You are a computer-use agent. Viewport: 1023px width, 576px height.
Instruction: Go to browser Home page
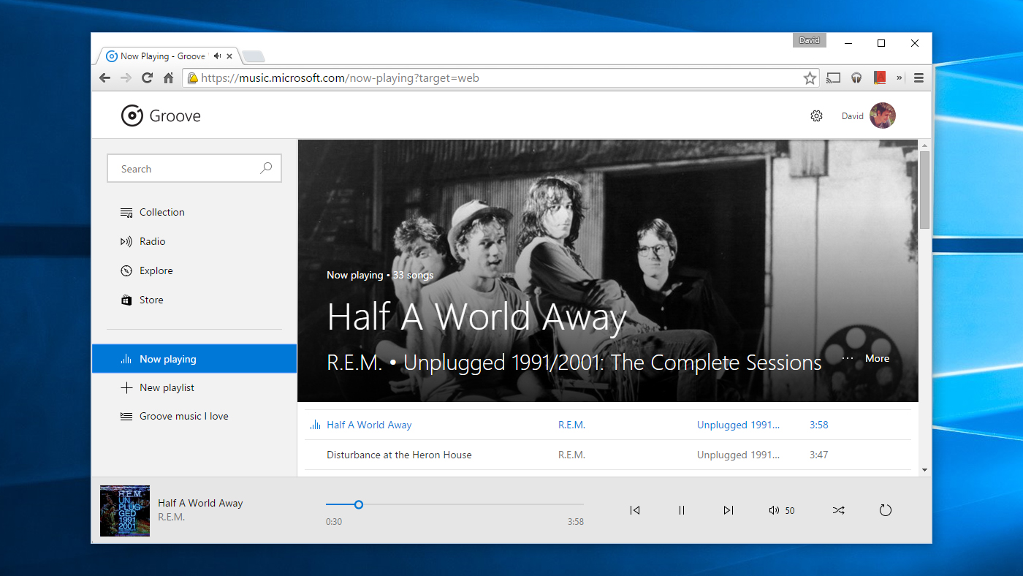point(168,78)
